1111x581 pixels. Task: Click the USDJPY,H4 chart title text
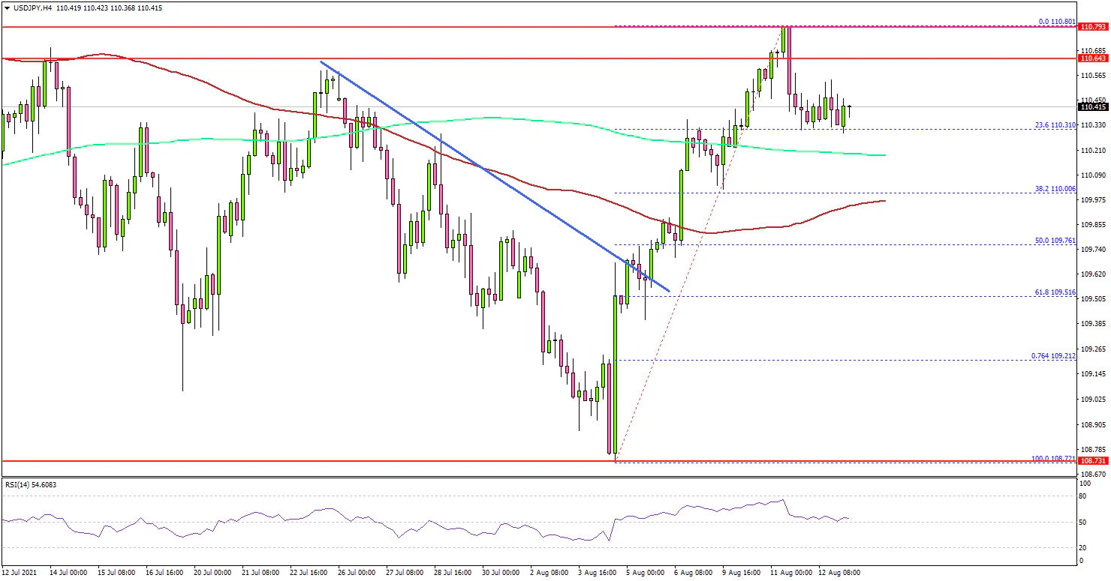click(x=29, y=8)
